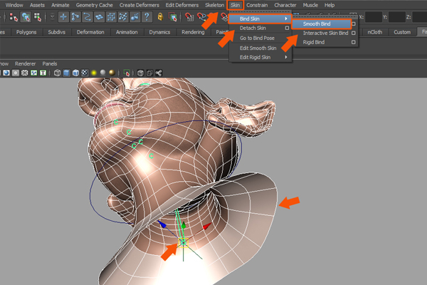This screenshot has width=427, height=285.
Task: Select by component type mode icon
Action: [x=38, y=17]
